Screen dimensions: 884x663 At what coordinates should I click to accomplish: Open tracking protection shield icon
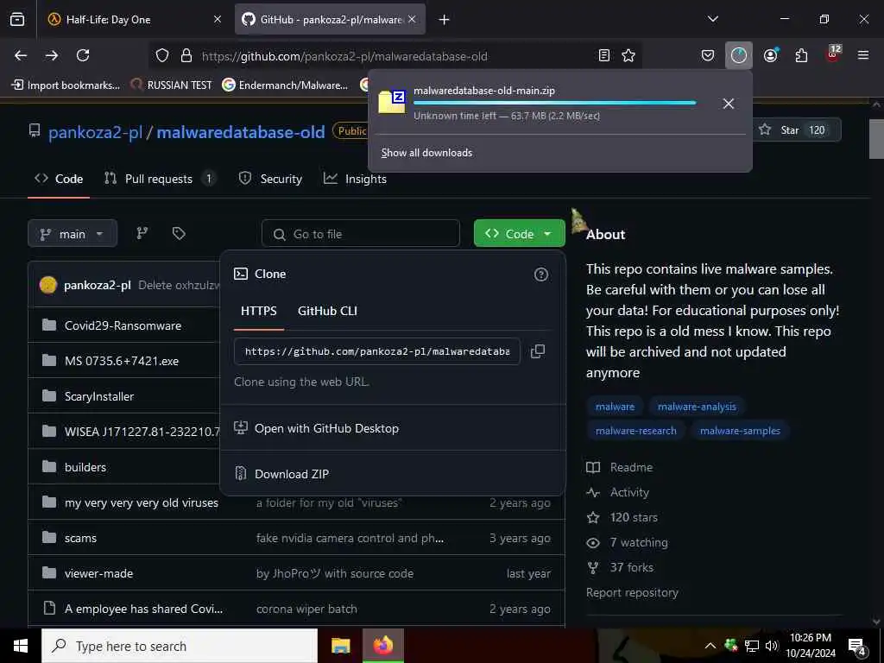click(162, 55)
